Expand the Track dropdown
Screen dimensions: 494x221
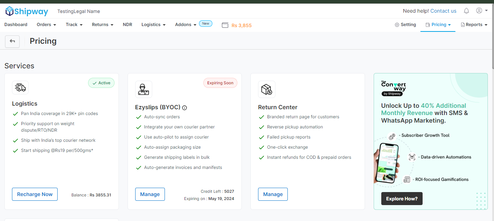coord(74,25)
